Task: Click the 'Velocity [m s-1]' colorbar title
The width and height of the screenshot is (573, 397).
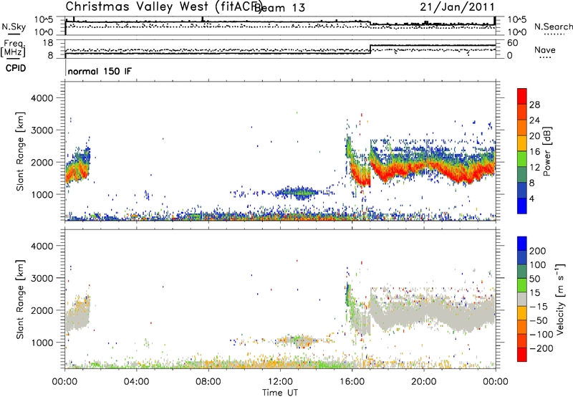Action: point(559,299)
